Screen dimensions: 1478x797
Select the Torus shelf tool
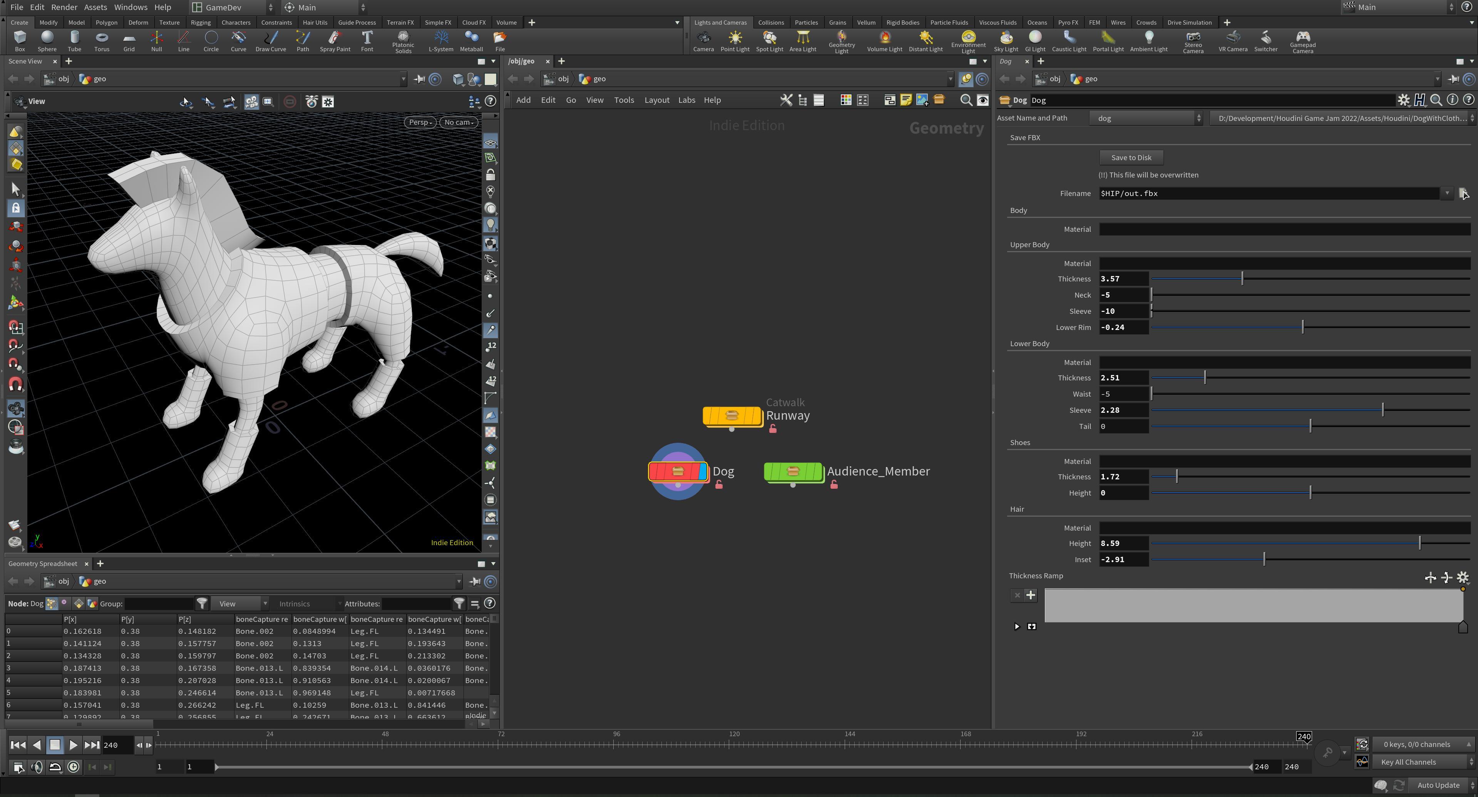point(102,41)
